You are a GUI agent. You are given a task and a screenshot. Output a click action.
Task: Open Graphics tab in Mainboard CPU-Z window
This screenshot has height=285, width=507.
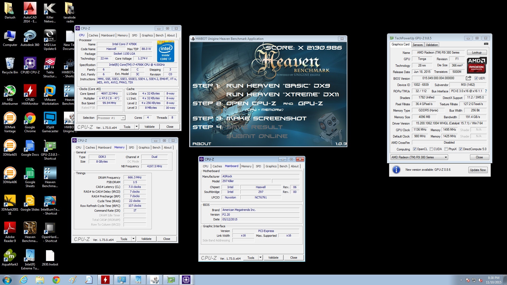click(271, 166)
